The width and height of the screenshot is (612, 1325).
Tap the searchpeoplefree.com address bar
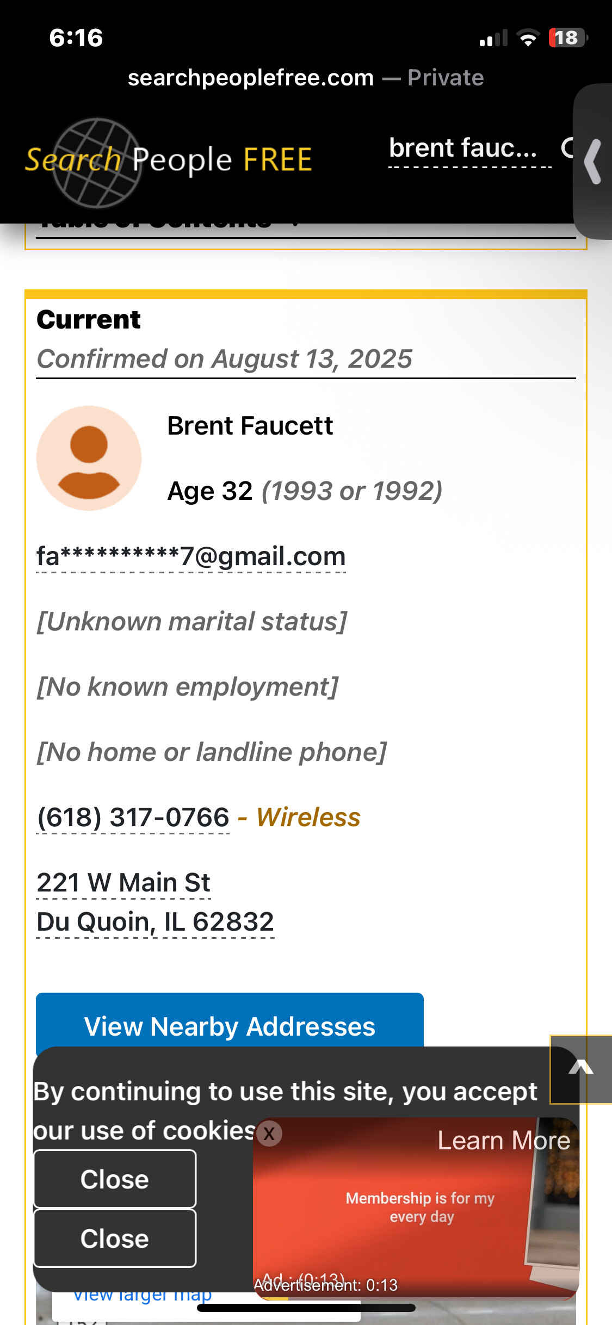click(x=305, y=78)
